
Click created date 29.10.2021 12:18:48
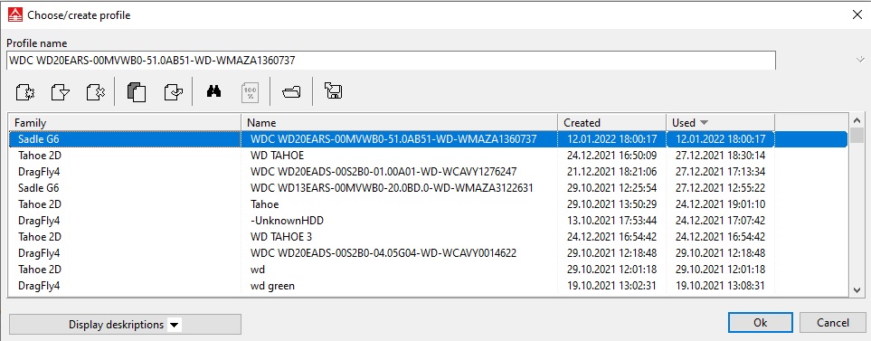click(x=612, y=253)
